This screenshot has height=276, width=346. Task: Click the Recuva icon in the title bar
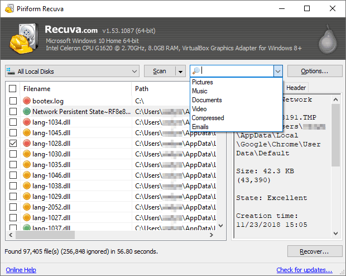pos(9,8)
